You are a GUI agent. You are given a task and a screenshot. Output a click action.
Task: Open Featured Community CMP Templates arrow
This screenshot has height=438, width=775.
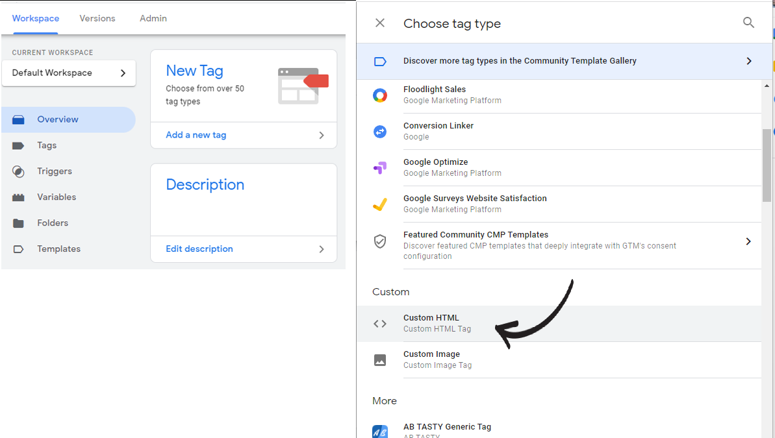tap(748, 241)
